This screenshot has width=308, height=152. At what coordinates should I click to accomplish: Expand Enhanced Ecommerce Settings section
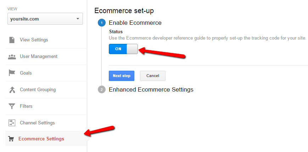pos(151,90)
